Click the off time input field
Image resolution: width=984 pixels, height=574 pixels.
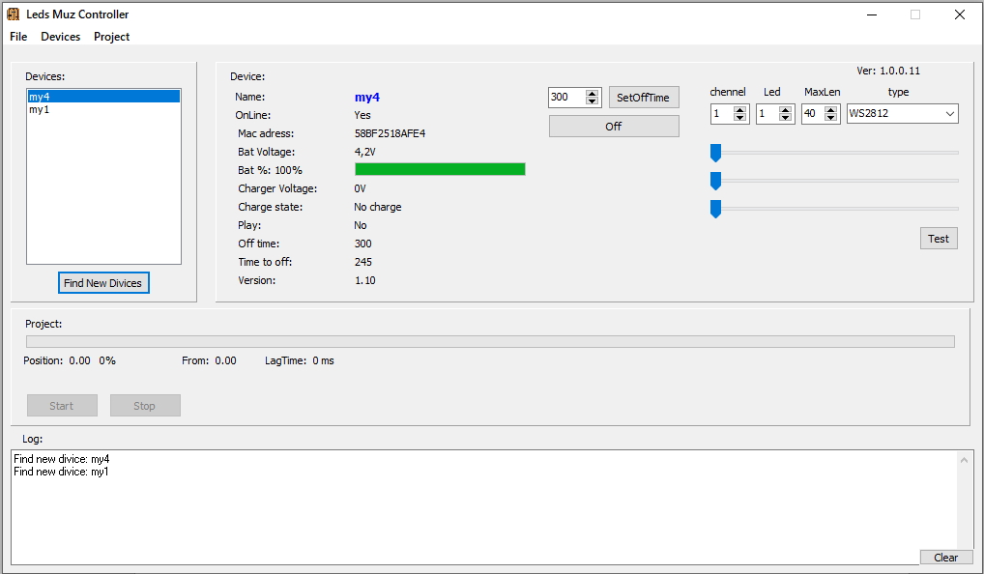coord(566,98)
